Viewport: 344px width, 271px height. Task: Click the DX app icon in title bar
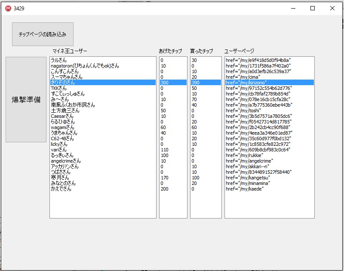tap(8, 8)
